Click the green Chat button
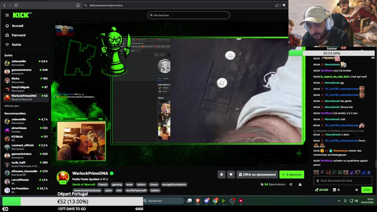 367,190
